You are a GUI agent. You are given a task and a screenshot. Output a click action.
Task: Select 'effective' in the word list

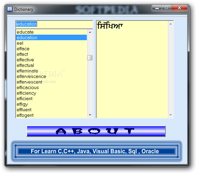51,60
